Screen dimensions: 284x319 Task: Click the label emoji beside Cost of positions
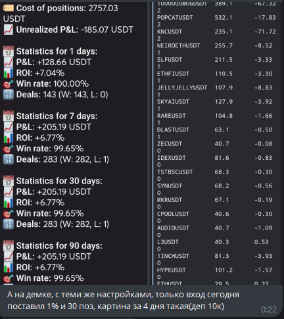tap(9, 9)
